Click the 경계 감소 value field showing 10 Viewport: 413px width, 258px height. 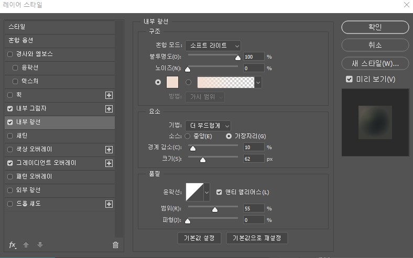pos(254,148)
